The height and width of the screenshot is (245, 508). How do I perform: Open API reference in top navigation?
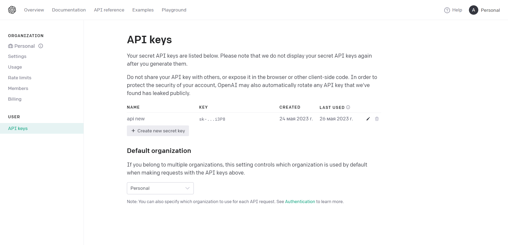point(109,10)
